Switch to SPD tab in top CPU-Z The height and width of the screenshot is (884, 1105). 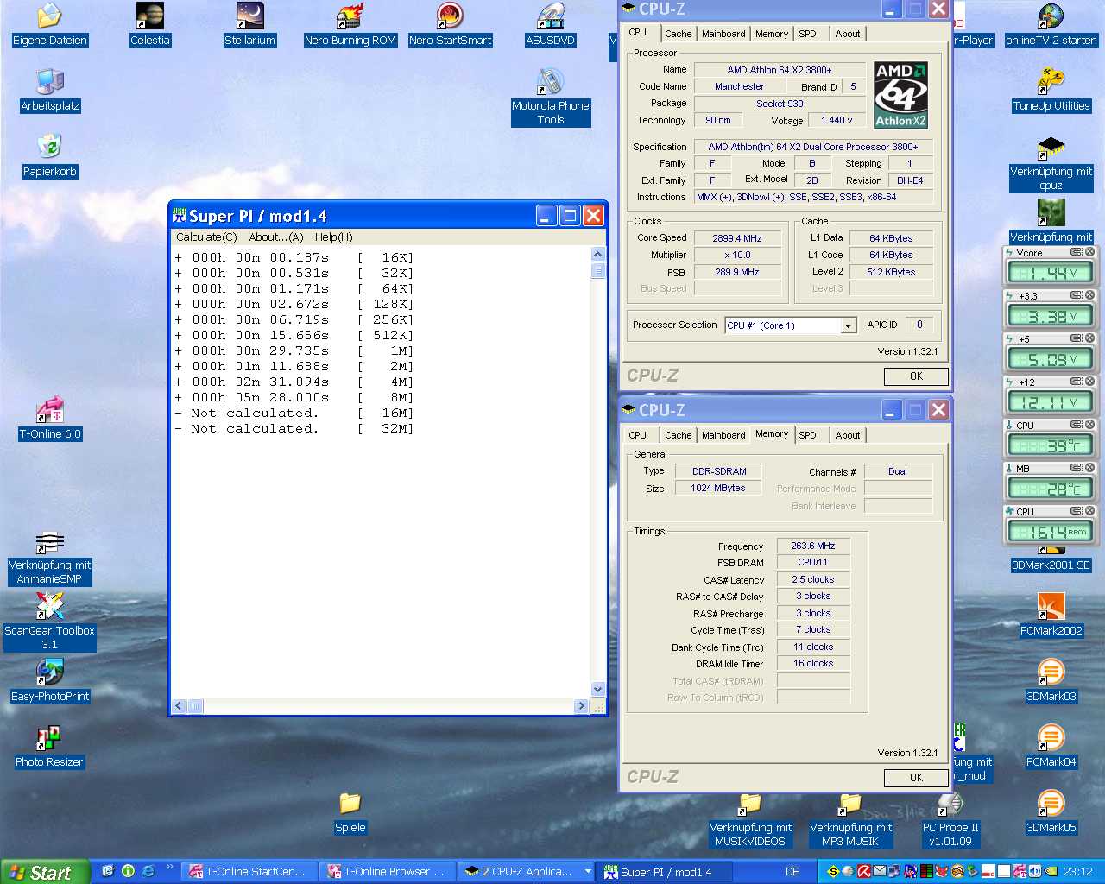(807, 34)
